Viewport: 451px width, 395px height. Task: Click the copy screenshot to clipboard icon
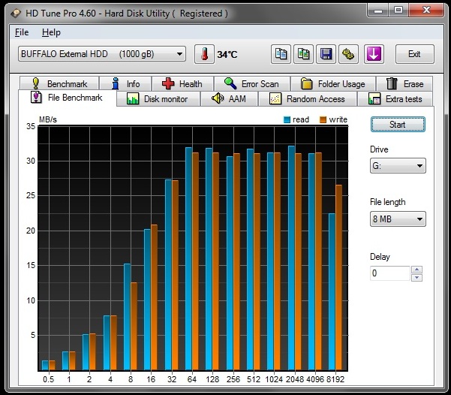304,54
